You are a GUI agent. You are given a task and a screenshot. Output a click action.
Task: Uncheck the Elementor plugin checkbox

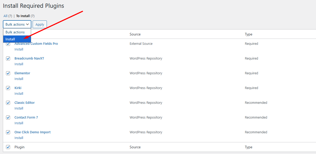click(x=8, y=73)
